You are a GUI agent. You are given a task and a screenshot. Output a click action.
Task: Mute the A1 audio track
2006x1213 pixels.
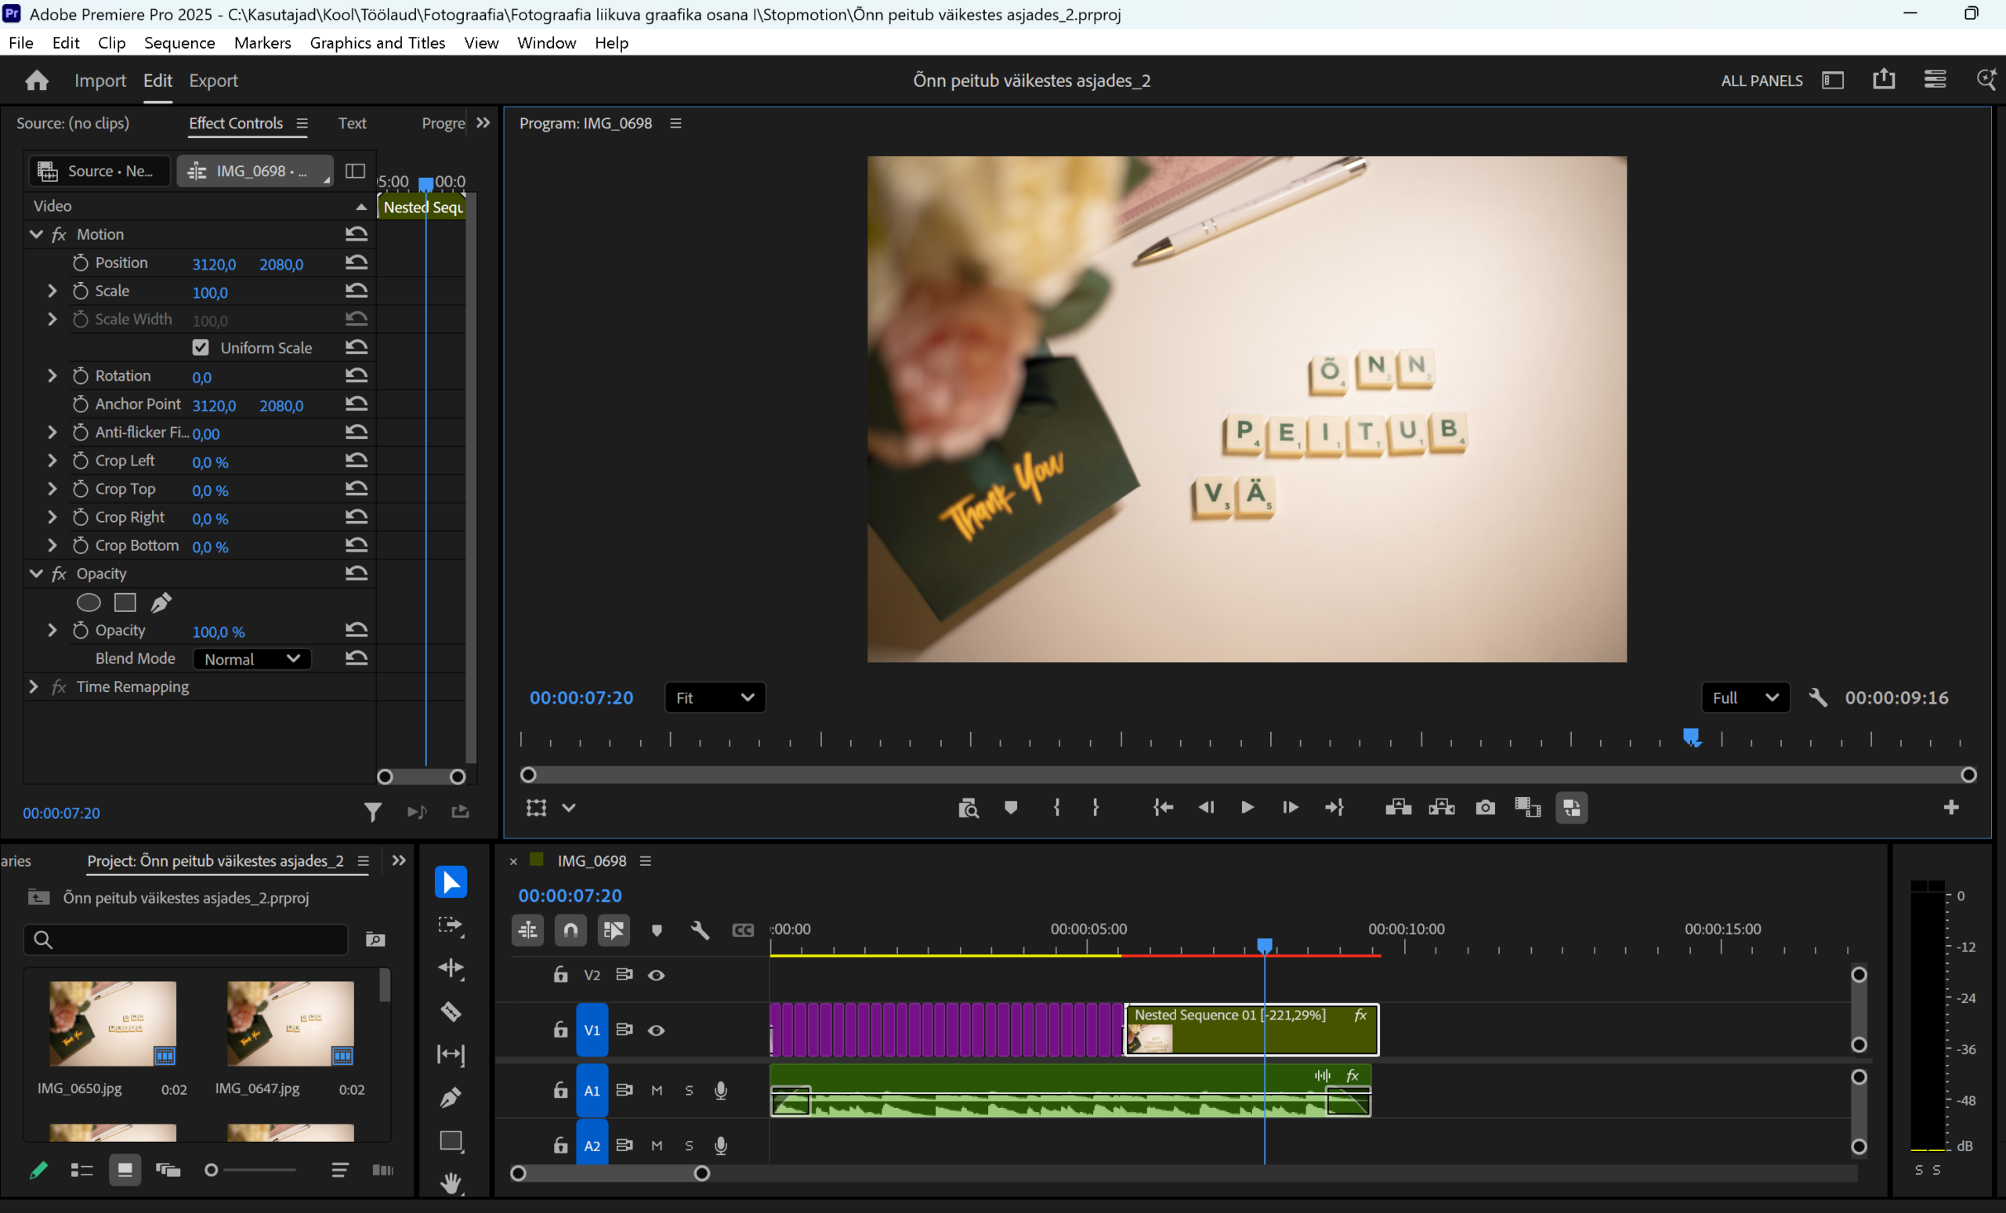pyautogui.click(x=656, y=1091)
